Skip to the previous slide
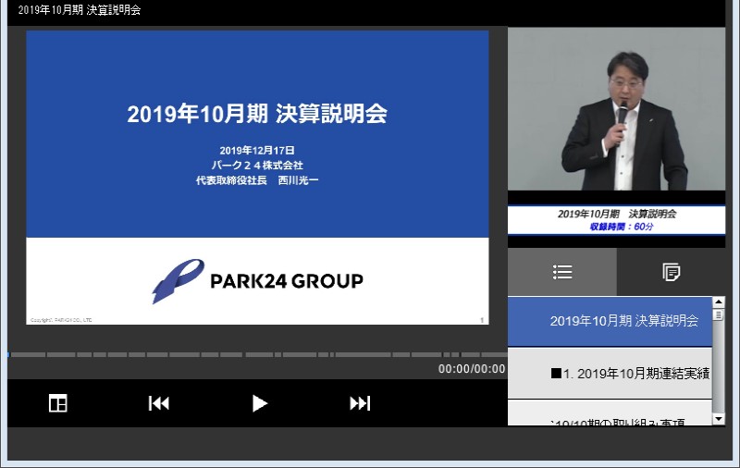Viewport: 740px width, 468px height. coord(158,403)
